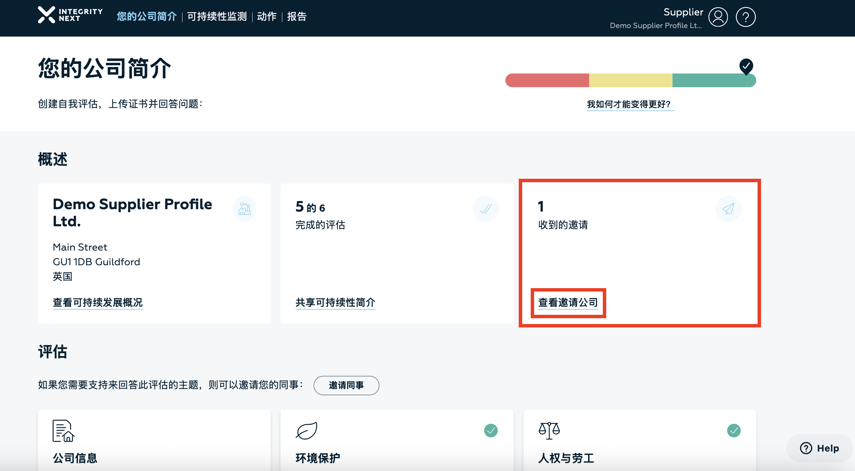Open the user account profile icon

718,17
